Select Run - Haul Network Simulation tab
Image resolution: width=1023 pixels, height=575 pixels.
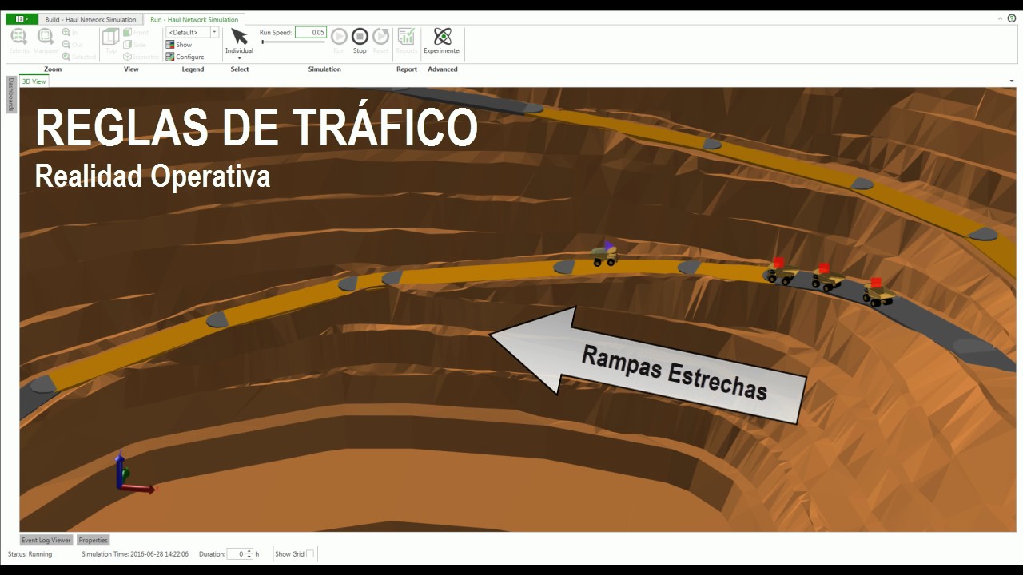coord(194,19)
